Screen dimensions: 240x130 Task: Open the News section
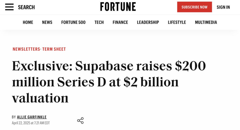(x=47, y=22)
